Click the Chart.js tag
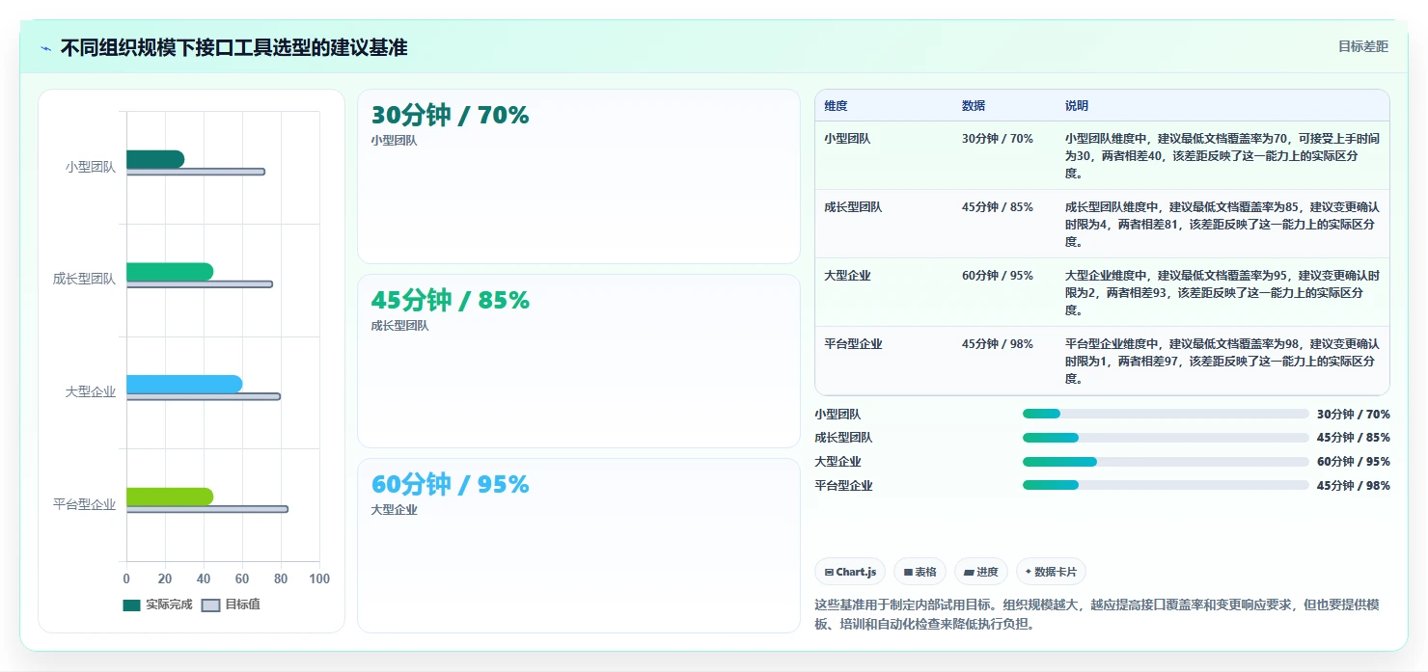 click(850, 572)
